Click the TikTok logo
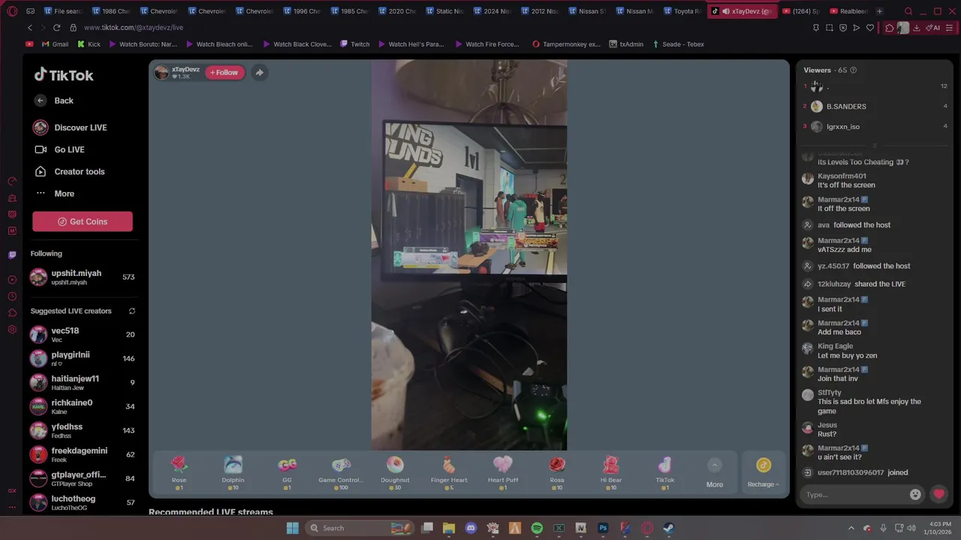 pyautogui.click(x=64, y=75)
